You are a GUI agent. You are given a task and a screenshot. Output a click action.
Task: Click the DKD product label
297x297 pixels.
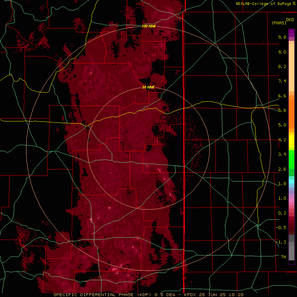point(290,20)
